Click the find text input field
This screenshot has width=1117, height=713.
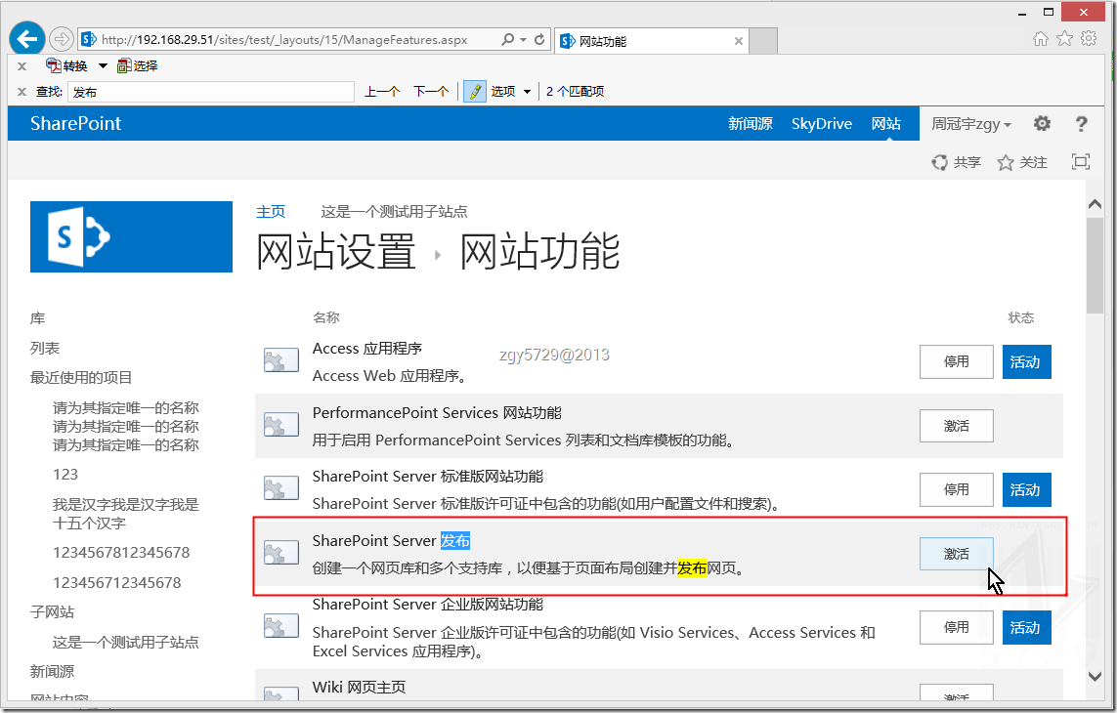coord(211,92)
